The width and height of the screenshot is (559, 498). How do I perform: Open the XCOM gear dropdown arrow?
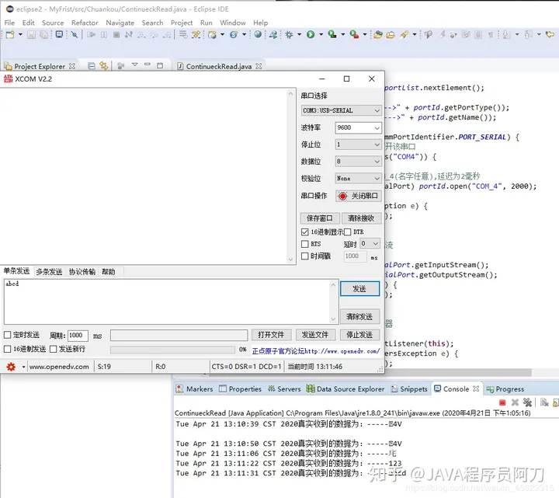(x=23, y=367)
